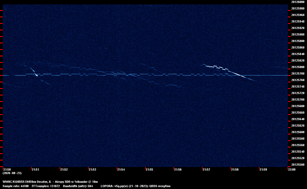Click the 21:50 start time label
The width and height of the screenshot is (307, 189).
[x=7, y=169]
